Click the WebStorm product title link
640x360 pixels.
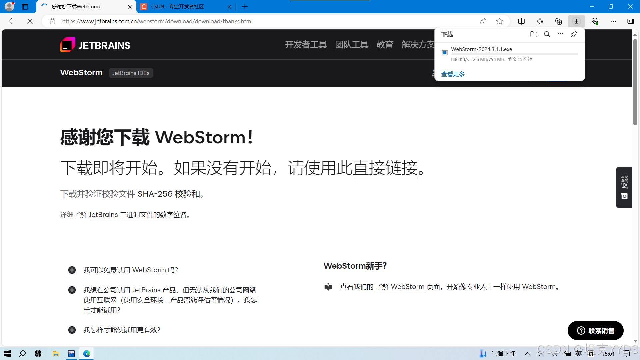pos(81,73)
